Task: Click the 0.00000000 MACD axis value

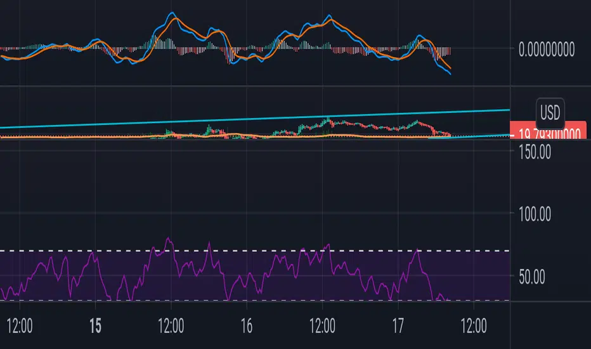Action: pyautogui.click(x=547, y=49)
